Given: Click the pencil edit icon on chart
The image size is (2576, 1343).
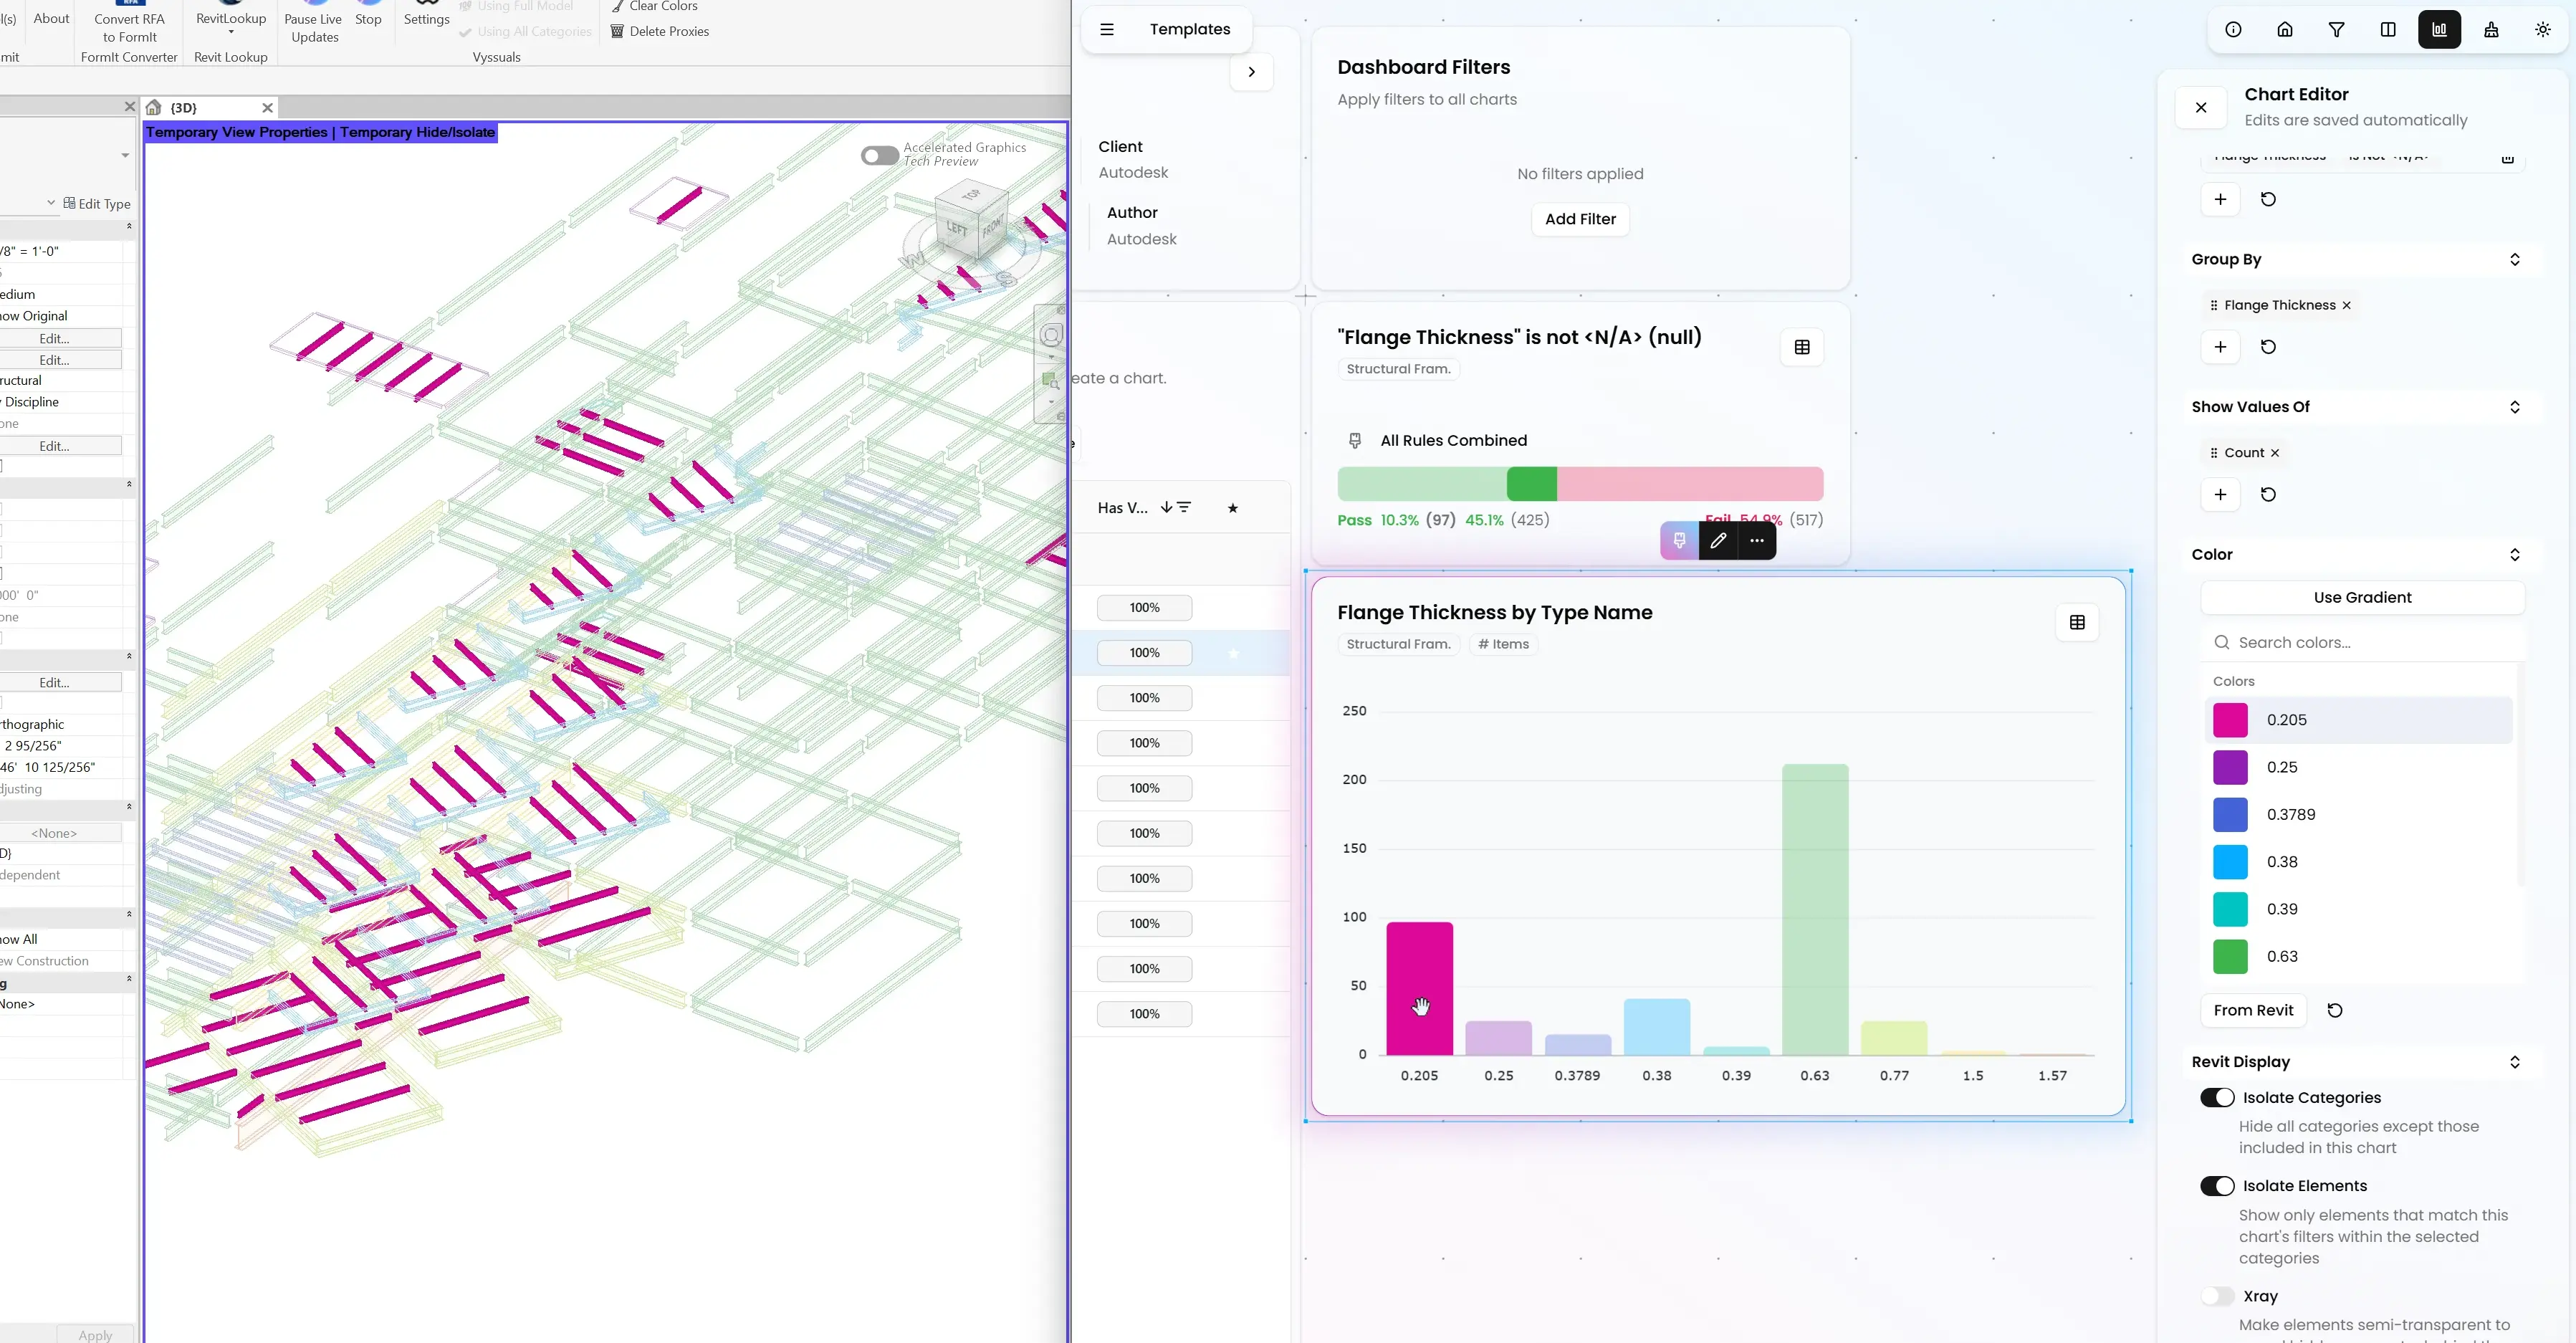Looking at the screenshot, I should (1718, 541).
